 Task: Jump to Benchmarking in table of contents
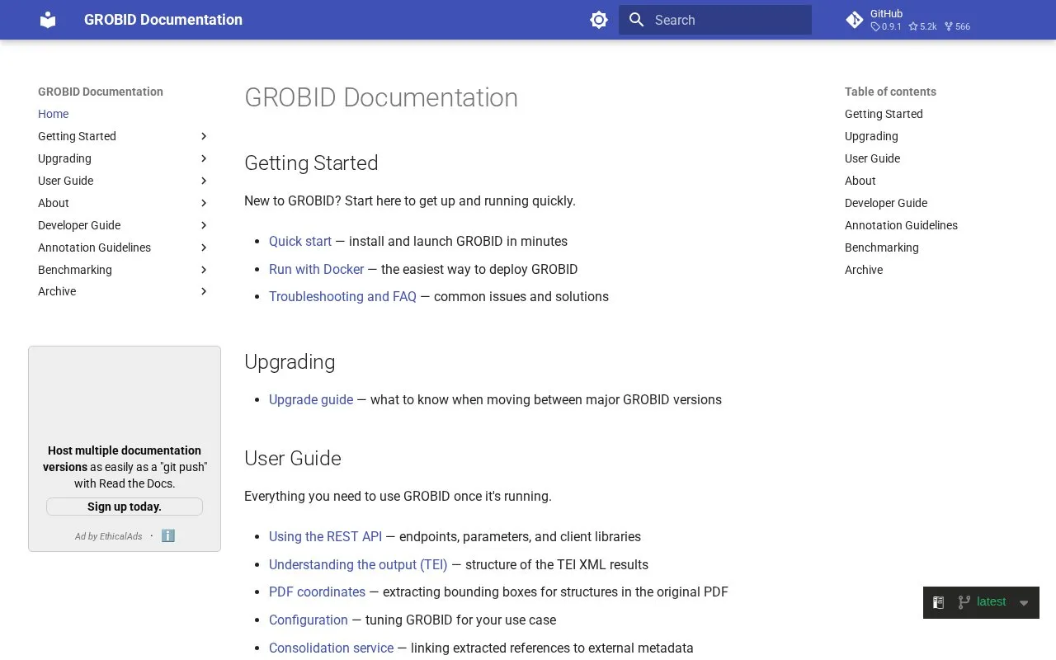click(881, 247)
